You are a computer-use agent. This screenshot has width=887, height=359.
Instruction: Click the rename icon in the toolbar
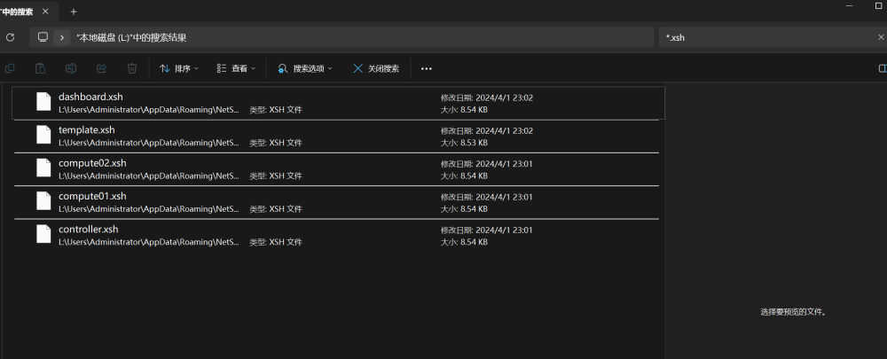[71, 68]
